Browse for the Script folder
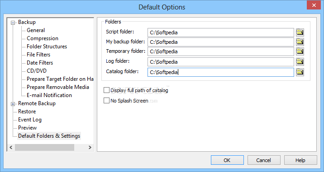Viewport: 324px width, 172px height. (300, 33)
